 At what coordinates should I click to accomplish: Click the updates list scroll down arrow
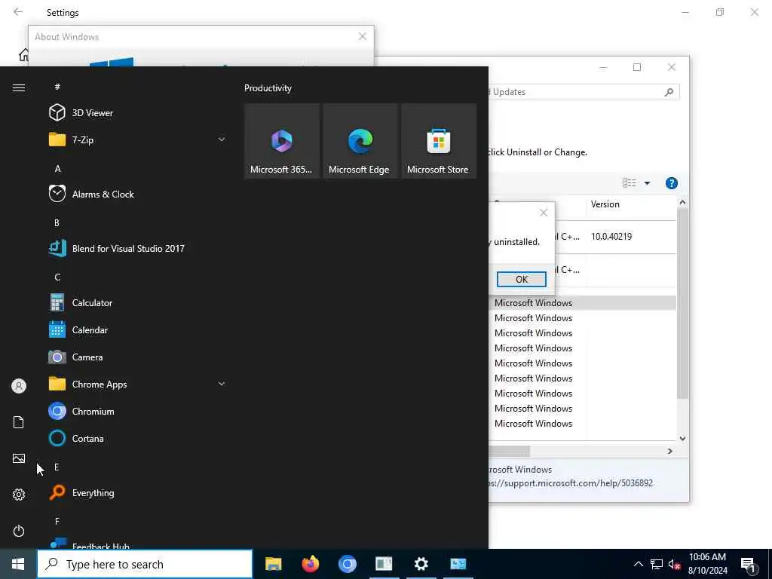point(682,438)
